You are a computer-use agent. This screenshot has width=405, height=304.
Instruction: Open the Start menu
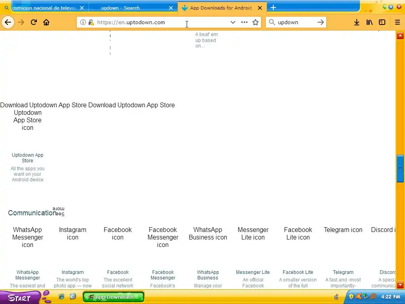pyautogui.click(x=19, y=298)
